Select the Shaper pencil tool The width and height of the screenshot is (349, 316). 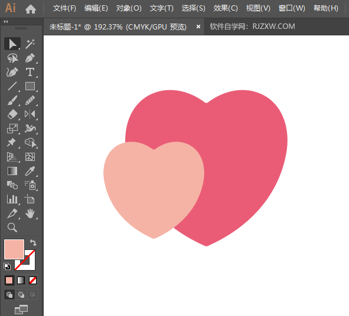(x=30, y=100)
